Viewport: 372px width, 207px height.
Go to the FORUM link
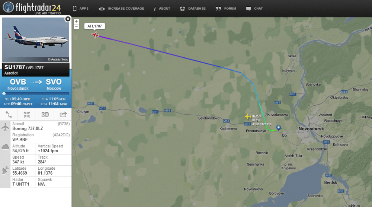click(226, 9)
